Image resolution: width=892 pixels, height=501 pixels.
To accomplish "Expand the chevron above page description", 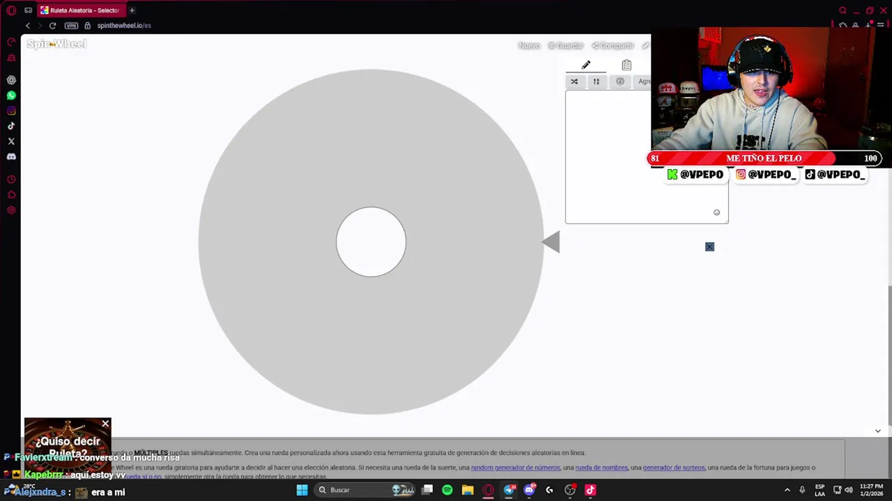I will [877, 431].
